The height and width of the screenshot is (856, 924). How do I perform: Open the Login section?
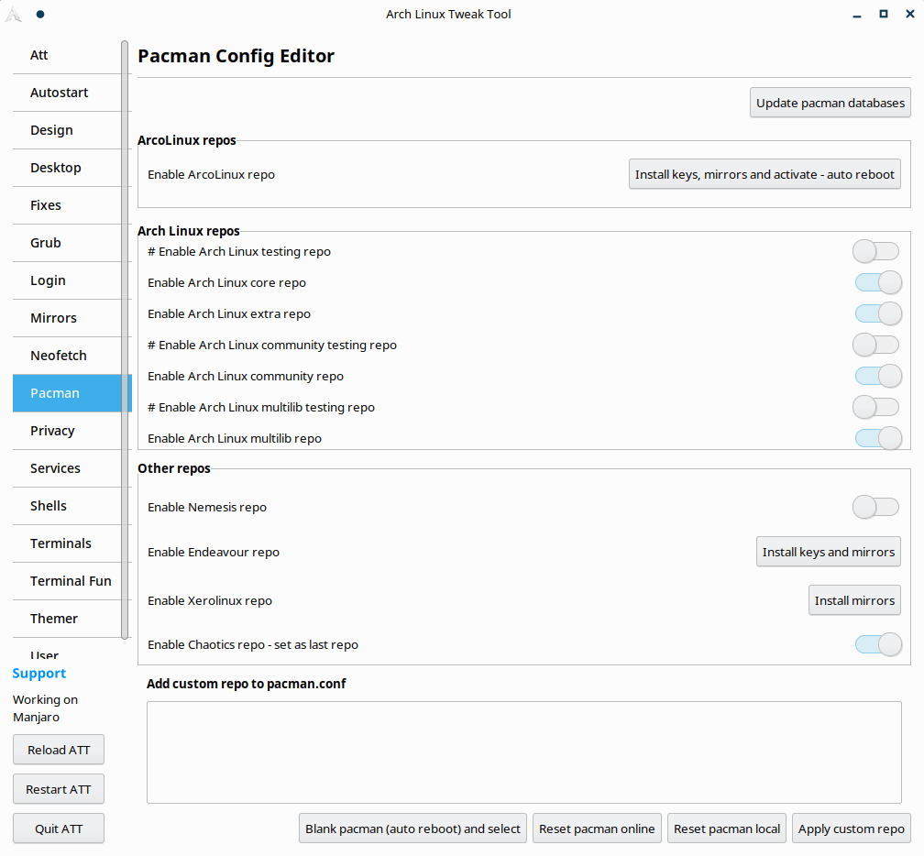coord(67,280)
